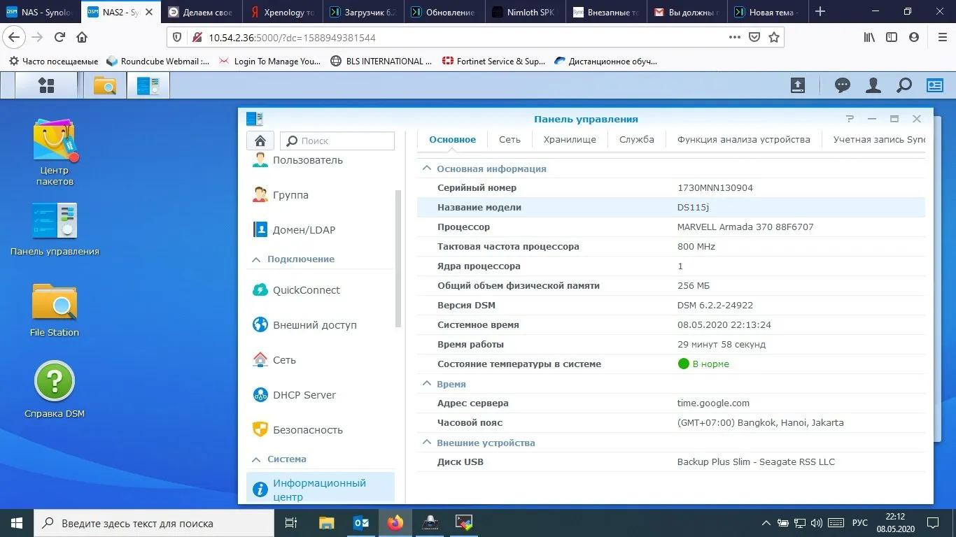The height and width of the screenshot is (537, 956).
Task: Open DSM upload queue icon
Action: click(x=798, y=85)
